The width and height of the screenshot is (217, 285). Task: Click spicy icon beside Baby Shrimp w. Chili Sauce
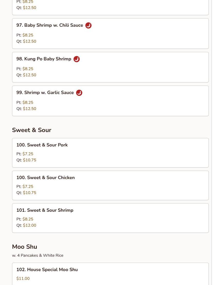tap(88, 25)
